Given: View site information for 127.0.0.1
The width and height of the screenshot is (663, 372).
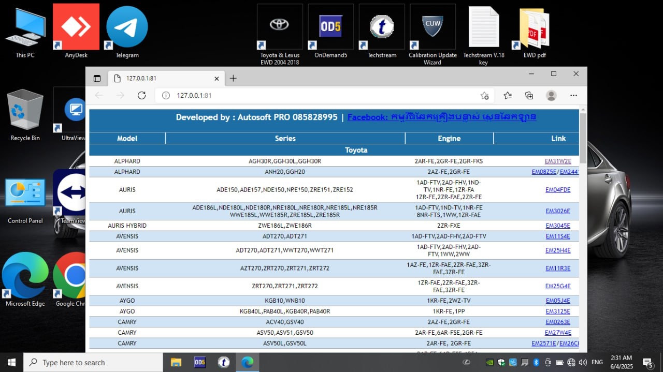Looking at the screenshot, I should pyautogui.click(x=166, y=95).
